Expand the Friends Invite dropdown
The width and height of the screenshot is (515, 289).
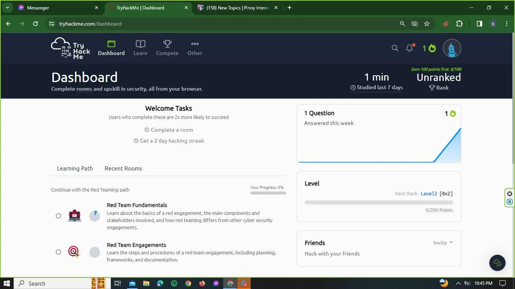(x=443, y=243)
